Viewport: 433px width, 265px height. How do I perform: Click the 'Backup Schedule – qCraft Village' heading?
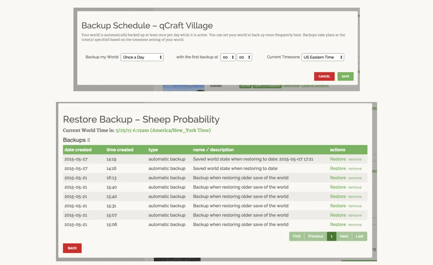147,25
